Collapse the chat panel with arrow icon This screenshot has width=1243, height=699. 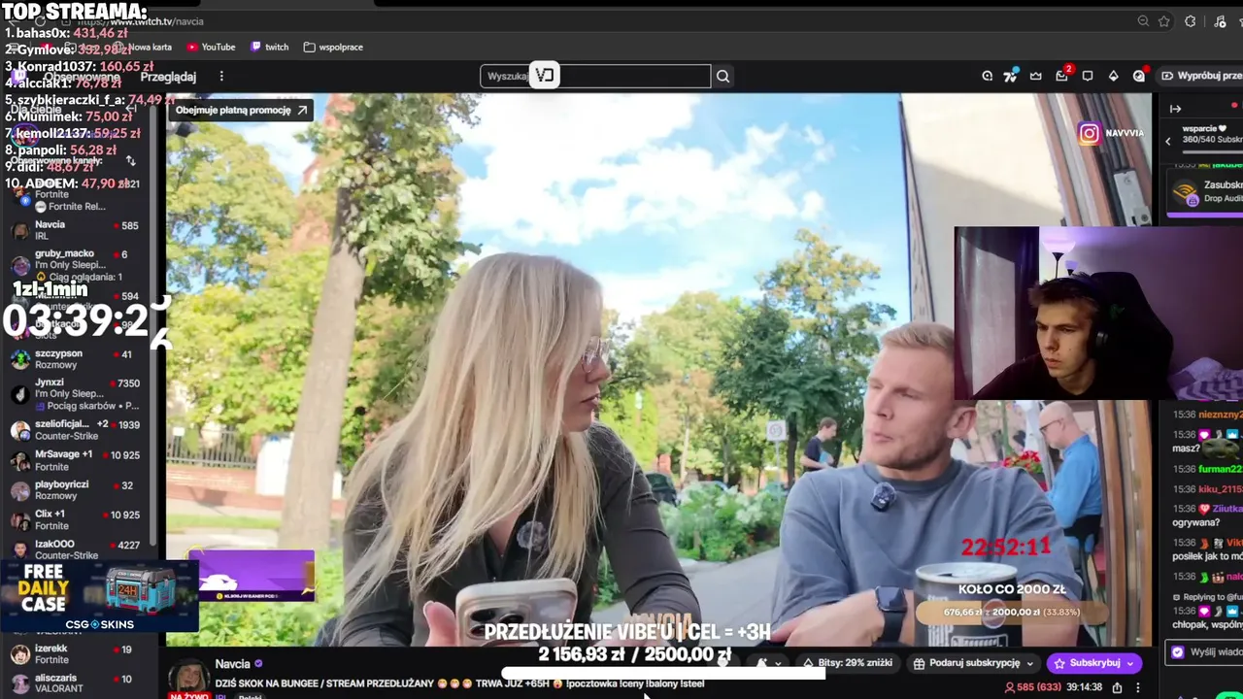(x=1175, y=109)
